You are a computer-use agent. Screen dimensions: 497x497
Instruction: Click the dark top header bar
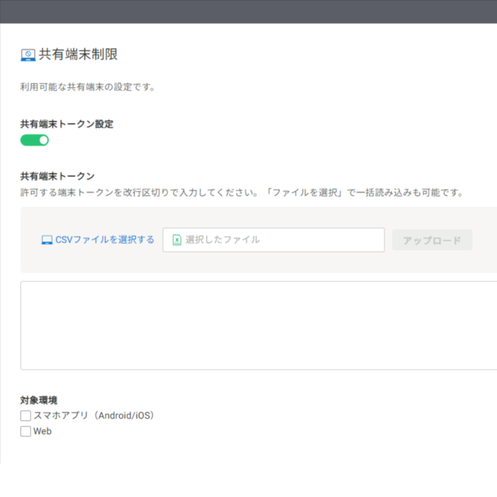(248, 11)
